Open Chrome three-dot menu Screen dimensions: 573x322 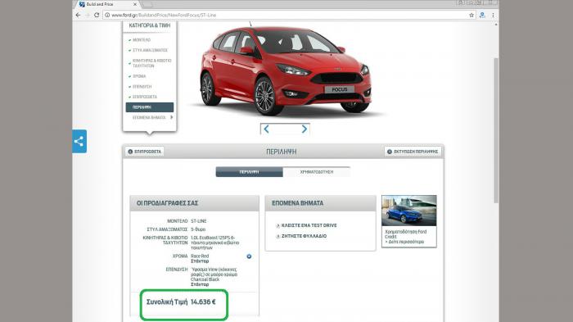[493, 15]
